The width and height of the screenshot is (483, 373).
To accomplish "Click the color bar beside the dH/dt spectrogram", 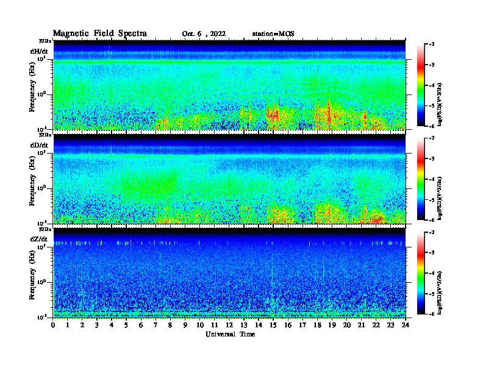I will coord(421,85).
